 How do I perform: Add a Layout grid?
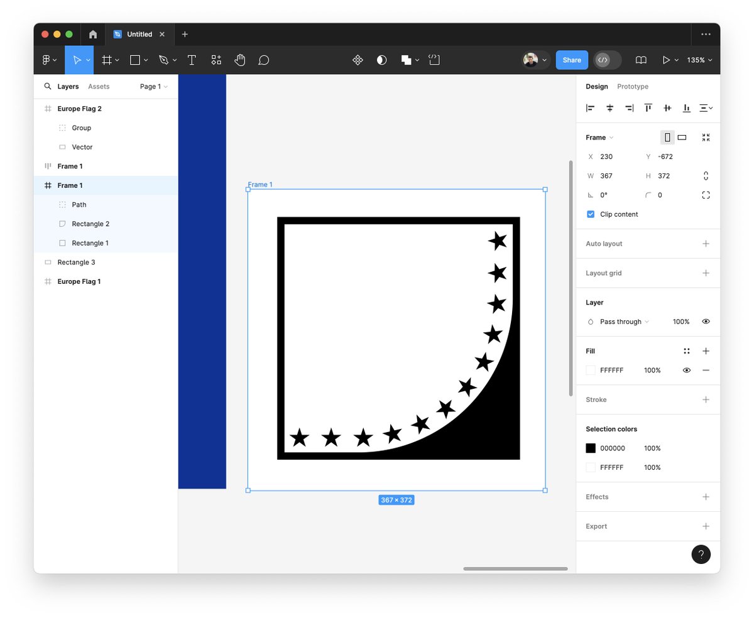click(706, 273)
